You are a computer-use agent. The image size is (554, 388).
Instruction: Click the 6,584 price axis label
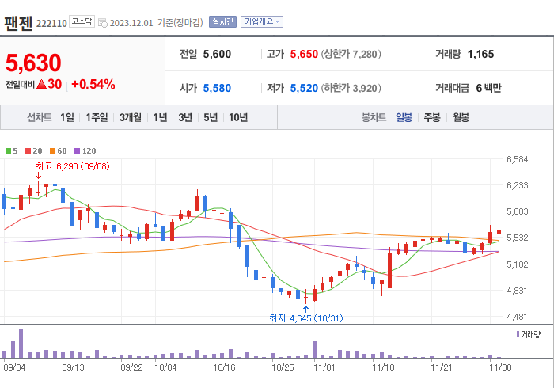(x=518, y=159)
